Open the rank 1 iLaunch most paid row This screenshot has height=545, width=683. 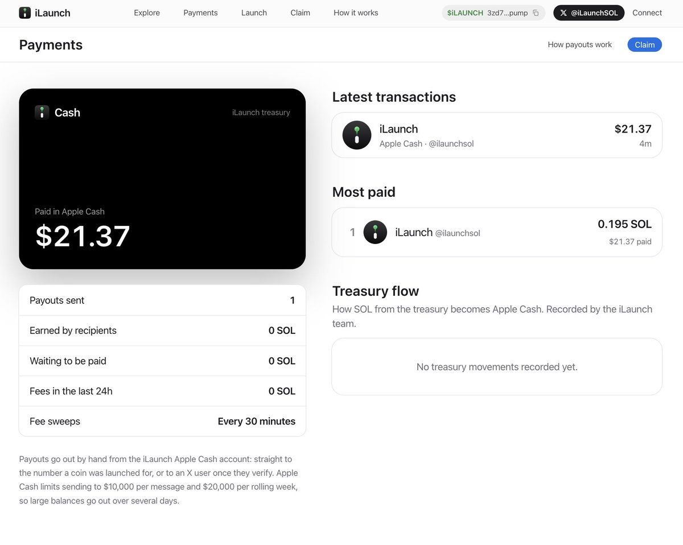(x=497, y=232)
